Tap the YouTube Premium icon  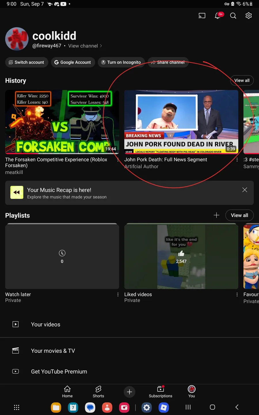pyautogui.click(x=16, y=371)
